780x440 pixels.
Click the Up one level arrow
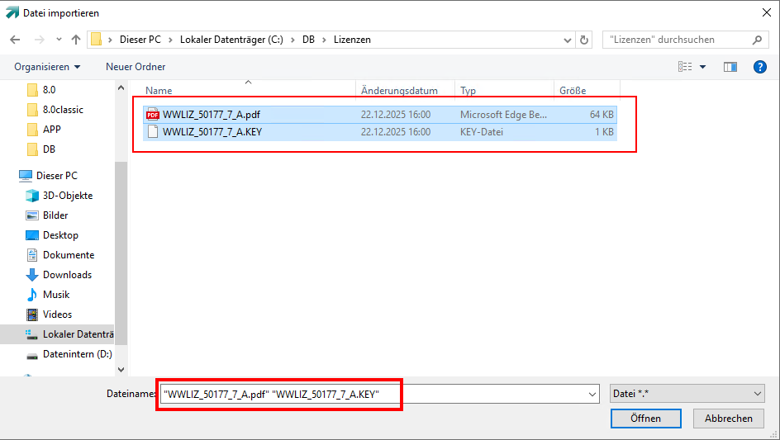click(76, 40)
